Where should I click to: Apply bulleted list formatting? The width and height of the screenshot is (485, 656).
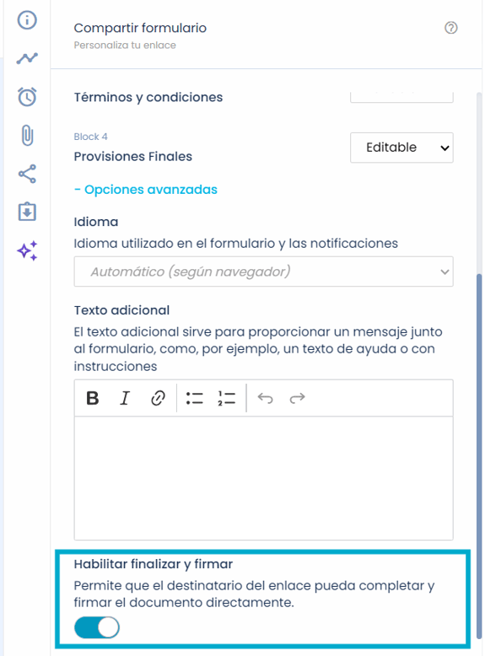[194, 398]
